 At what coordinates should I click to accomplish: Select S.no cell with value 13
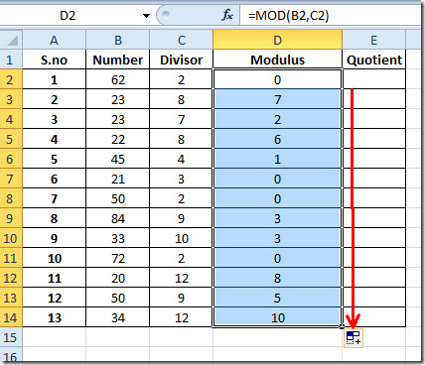pos(54,317)
